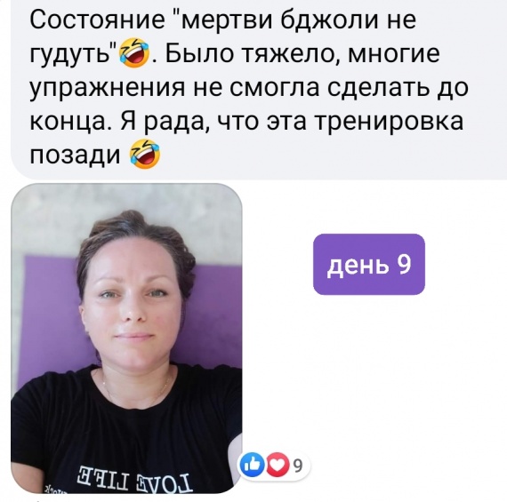Image resolution: width=507 pixels, height=502 pixels.
Task: Open the reactions count showing 9
Action: (x=297, y=466)
